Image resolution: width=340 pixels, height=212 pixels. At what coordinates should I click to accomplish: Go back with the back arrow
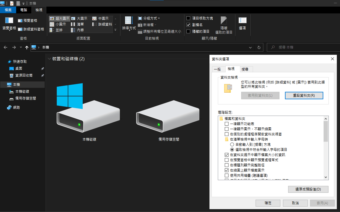[x=6, y=47]
